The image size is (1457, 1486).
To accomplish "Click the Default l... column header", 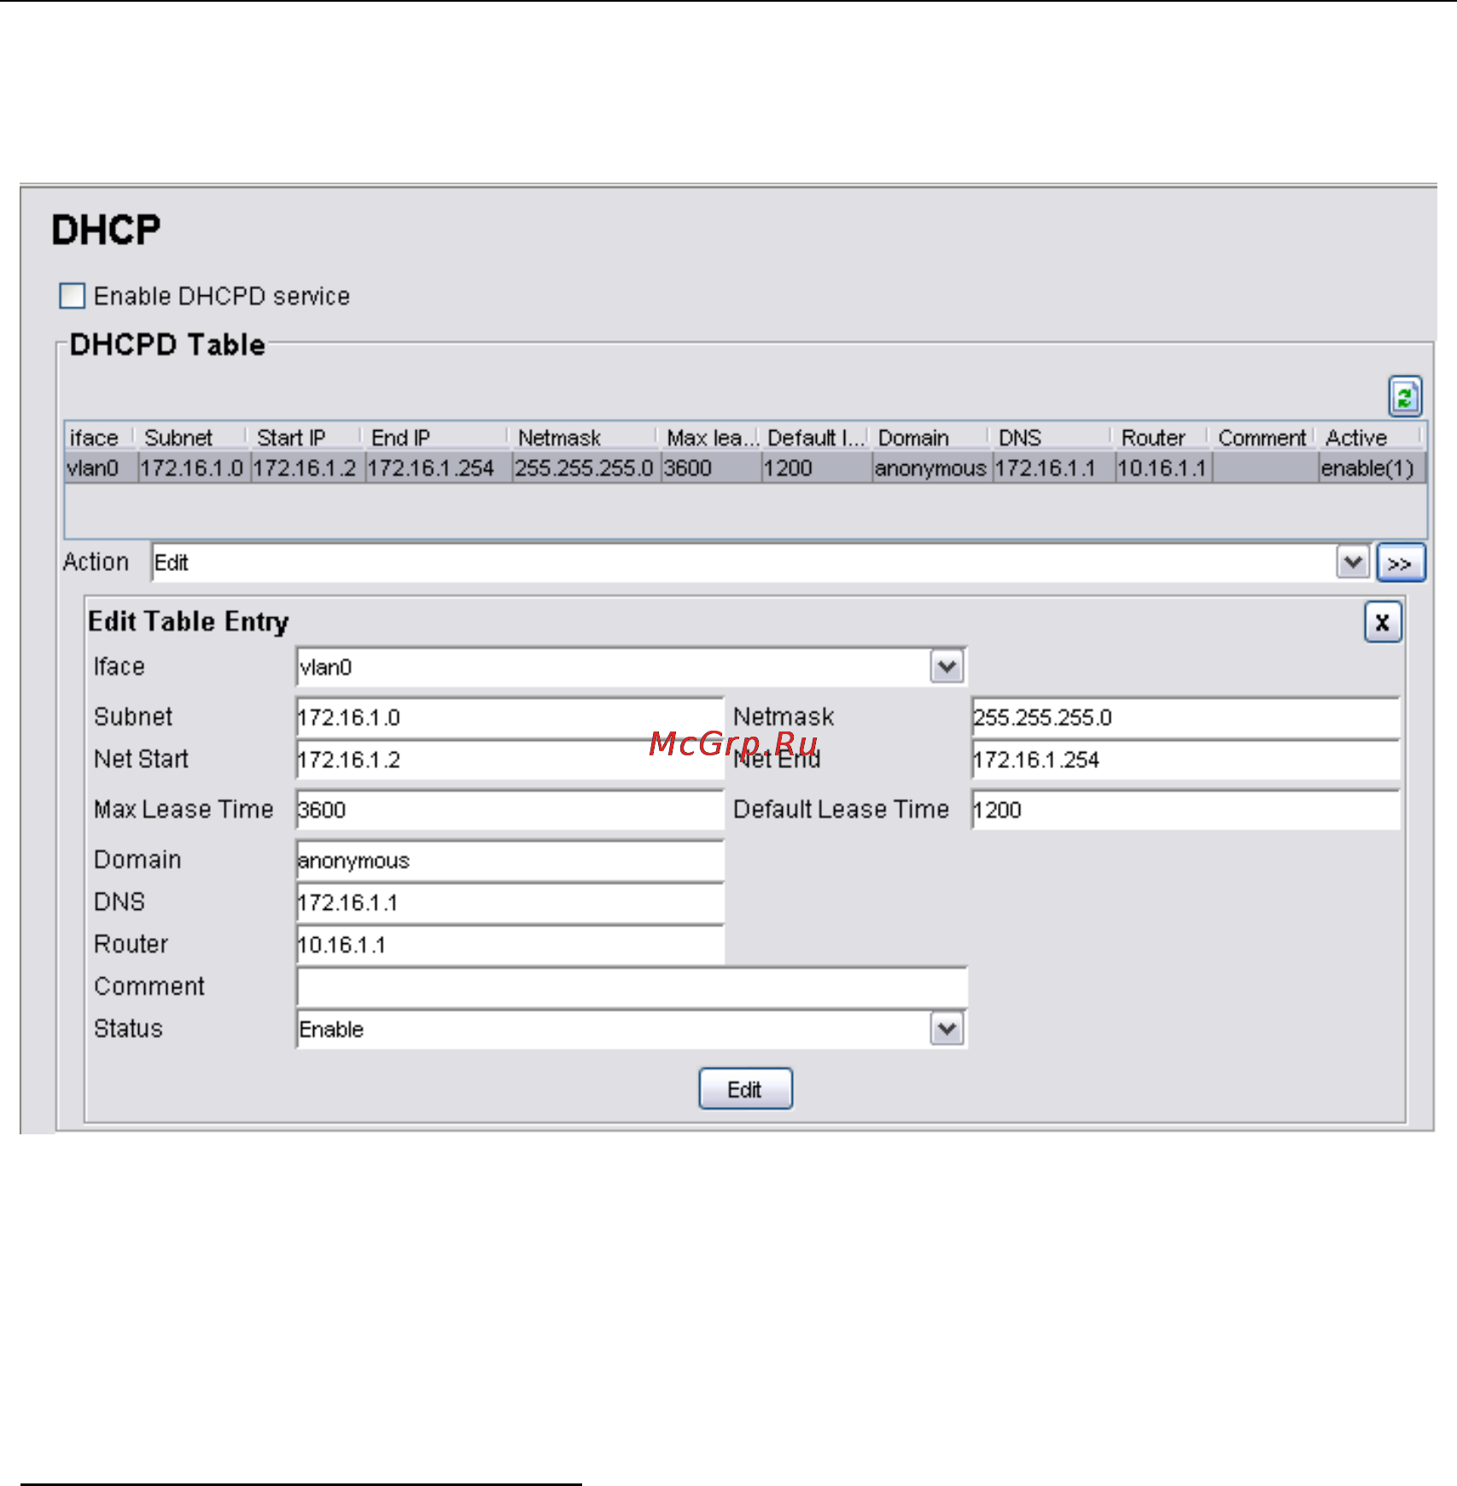I will [x=817, y=438].
